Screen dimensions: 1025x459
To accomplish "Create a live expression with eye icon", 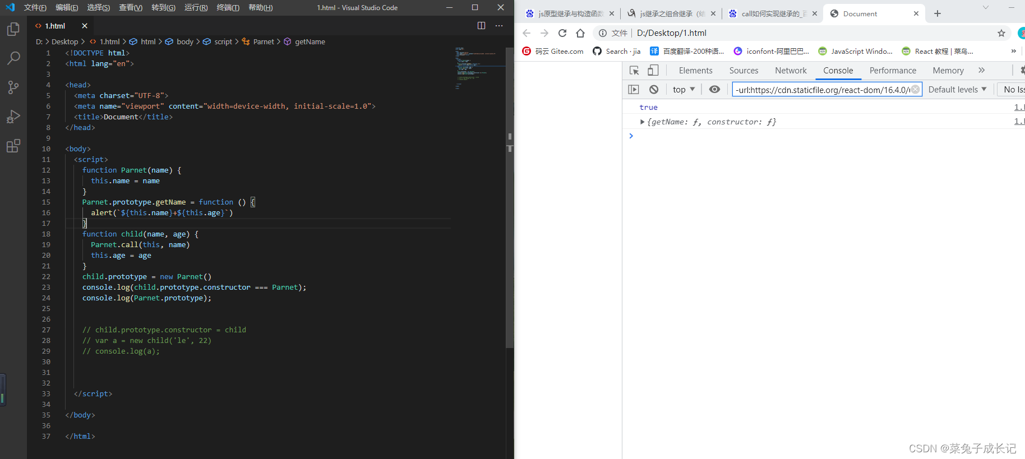I will (x=714, y=90).
